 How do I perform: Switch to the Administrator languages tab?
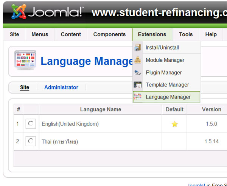point(61,88)
